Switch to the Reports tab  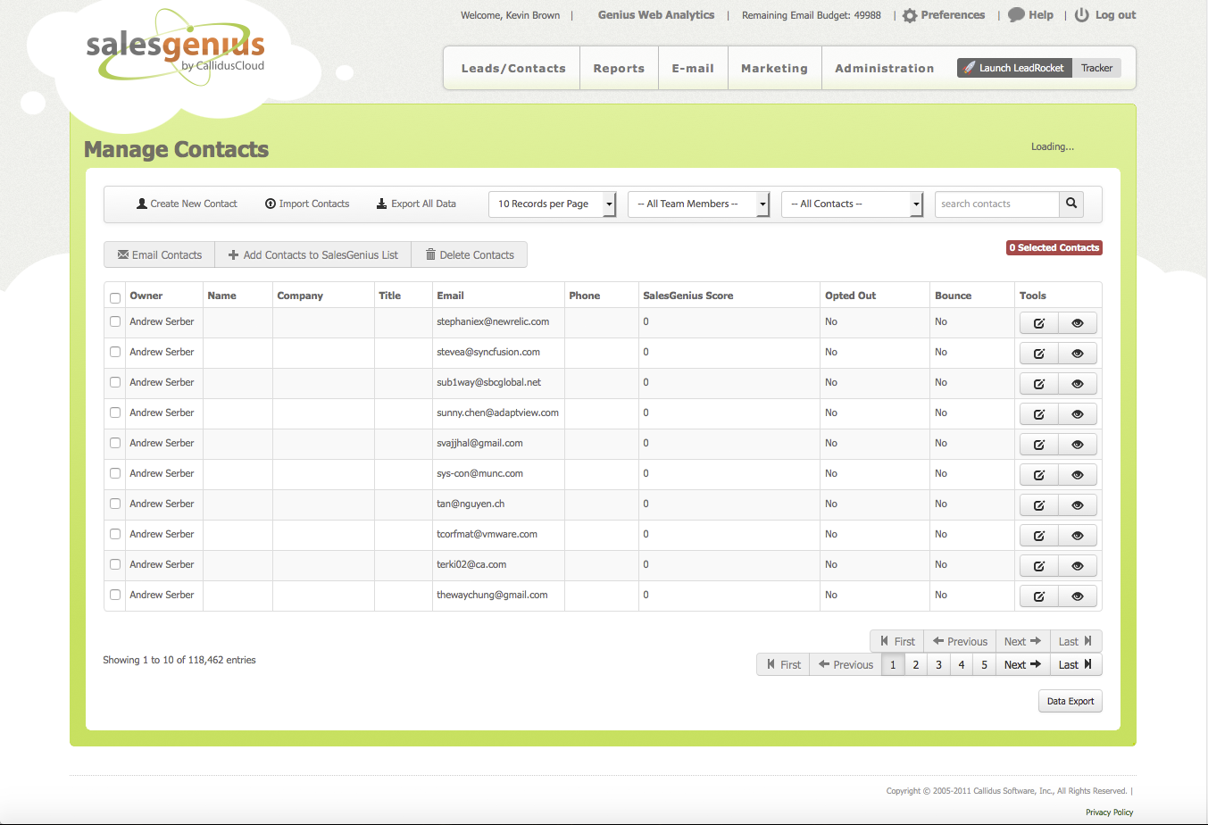[619, 67]
